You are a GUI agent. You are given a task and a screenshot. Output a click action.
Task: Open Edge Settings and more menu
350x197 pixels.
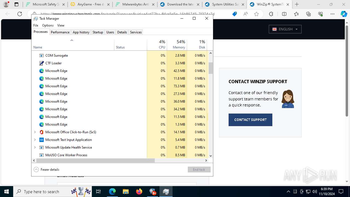(x=332, y=14)
